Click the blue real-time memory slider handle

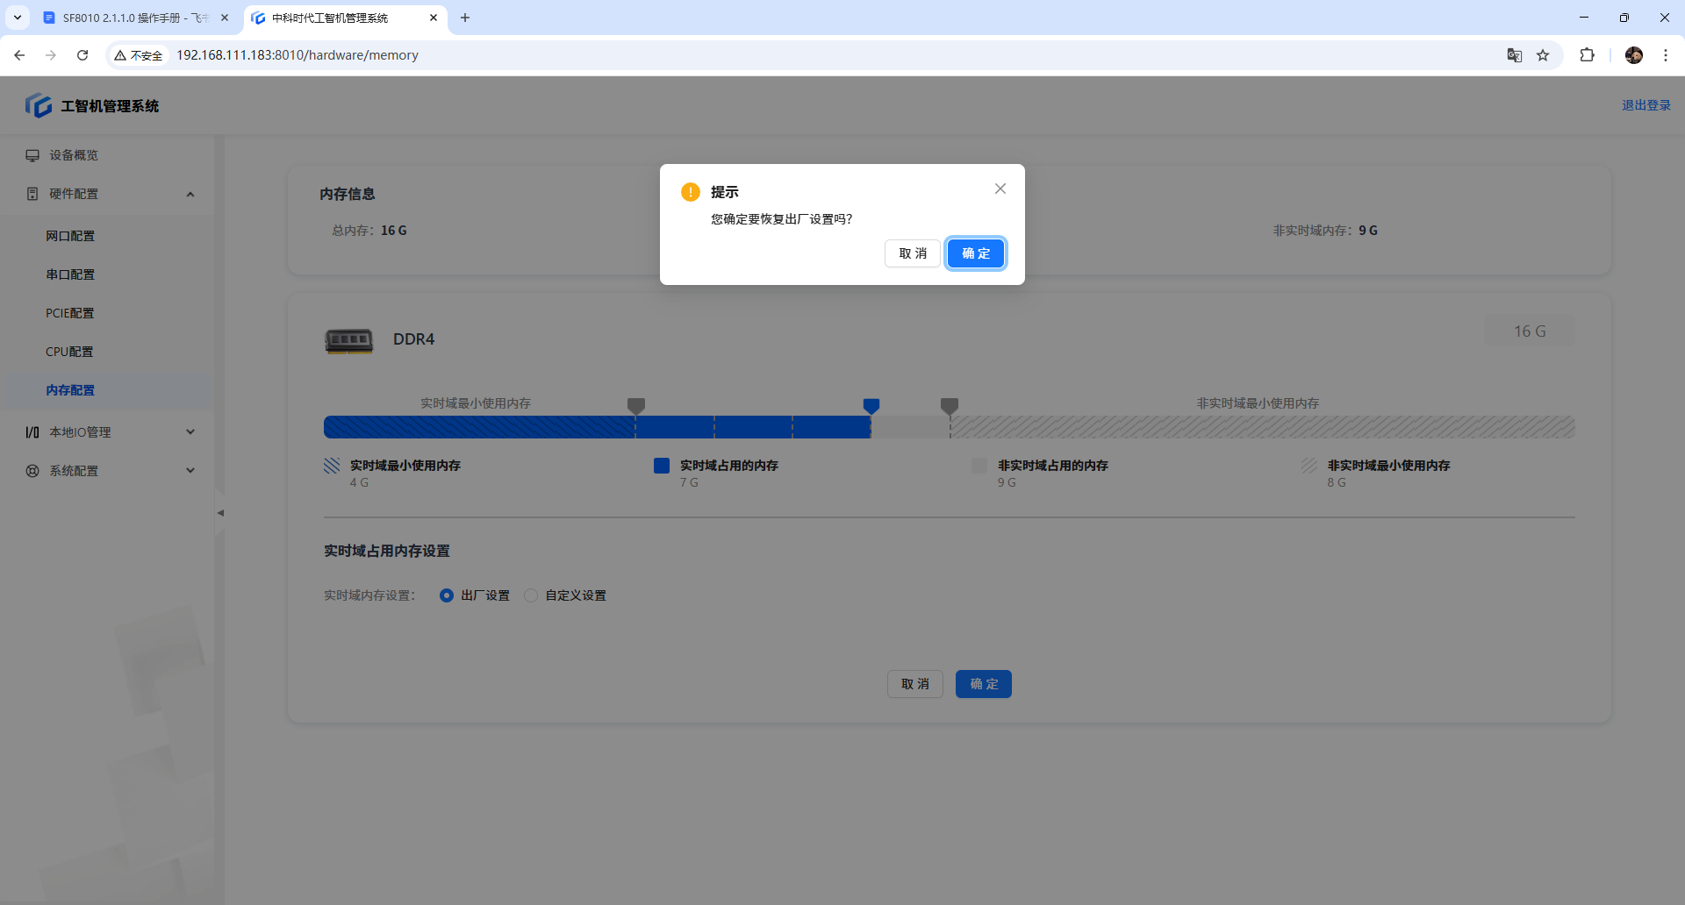(871, 406)
